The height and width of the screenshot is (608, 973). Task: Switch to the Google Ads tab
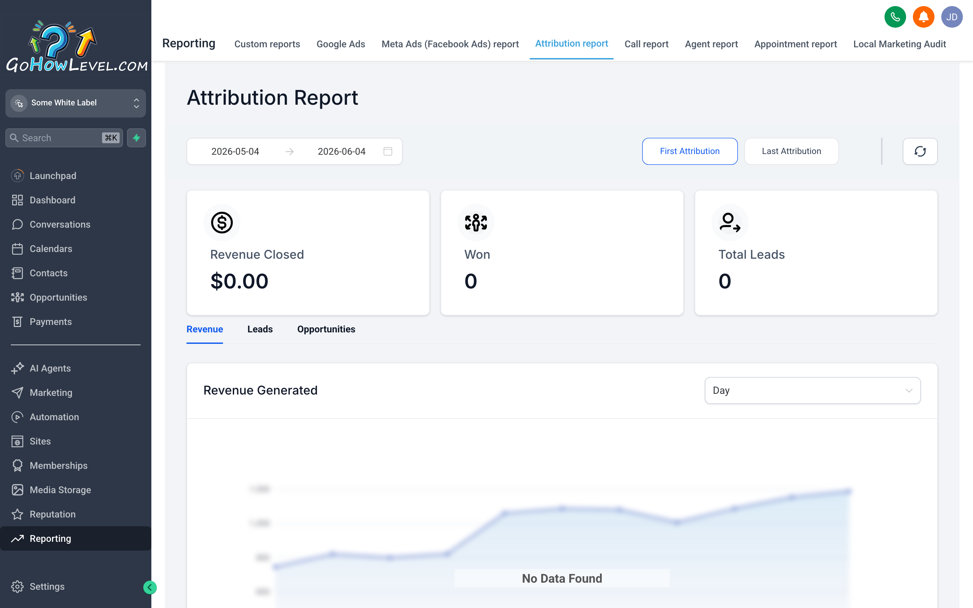pyautogui.click(x=341, y=44)
